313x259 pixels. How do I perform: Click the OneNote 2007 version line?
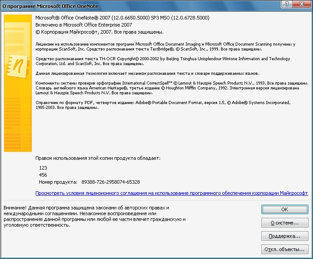122,18
